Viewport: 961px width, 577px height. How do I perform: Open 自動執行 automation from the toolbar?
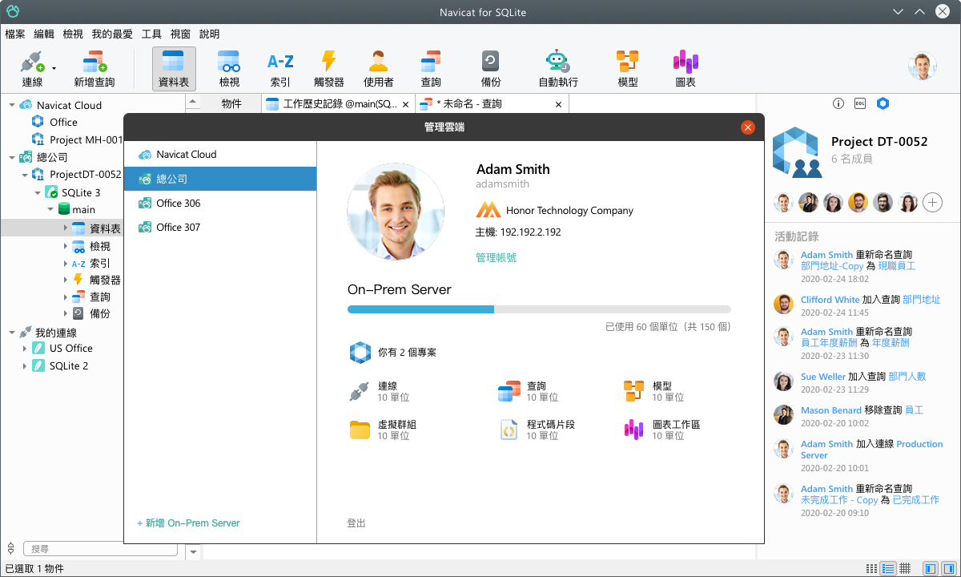[x=558, y=68]
